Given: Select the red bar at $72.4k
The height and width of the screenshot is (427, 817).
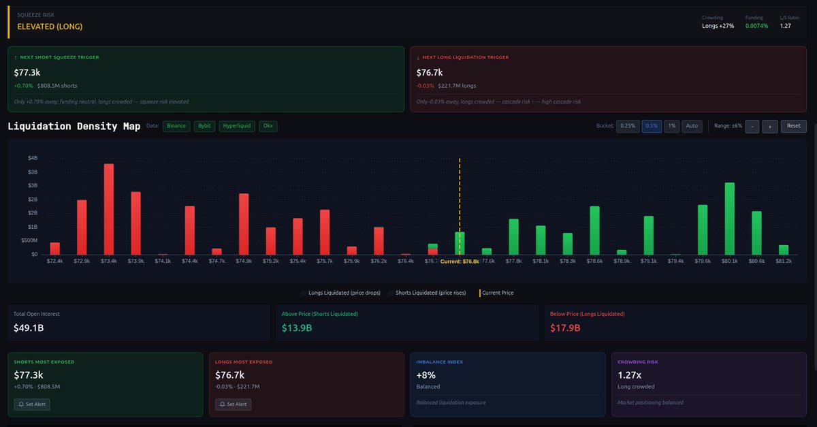Looking at the screenshot, I should pos(54,249).
